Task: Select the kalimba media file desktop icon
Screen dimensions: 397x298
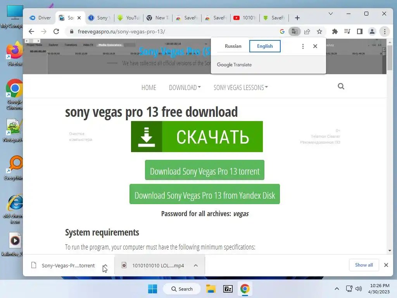Action: [x=13, y=244]
